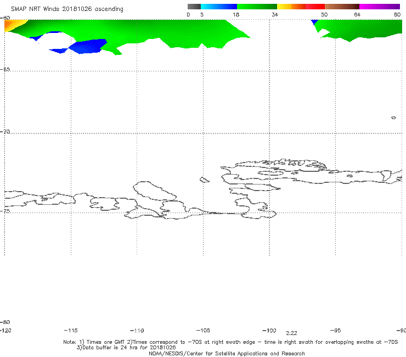Click the blue low-wind patch in the swath

tap(87, 46)
